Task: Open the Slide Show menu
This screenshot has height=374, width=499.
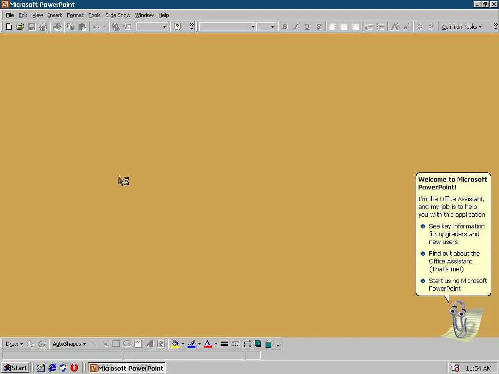Action: (118, 15)
